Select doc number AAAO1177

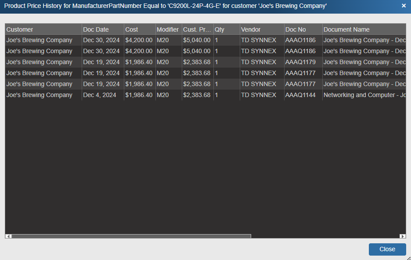(x=300, y=84)
